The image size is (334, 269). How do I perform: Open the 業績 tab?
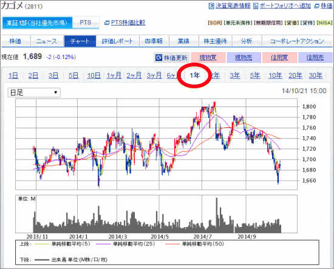click(183, 41)
